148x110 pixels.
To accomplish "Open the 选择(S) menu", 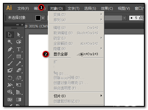I will [x=90, y=8].
